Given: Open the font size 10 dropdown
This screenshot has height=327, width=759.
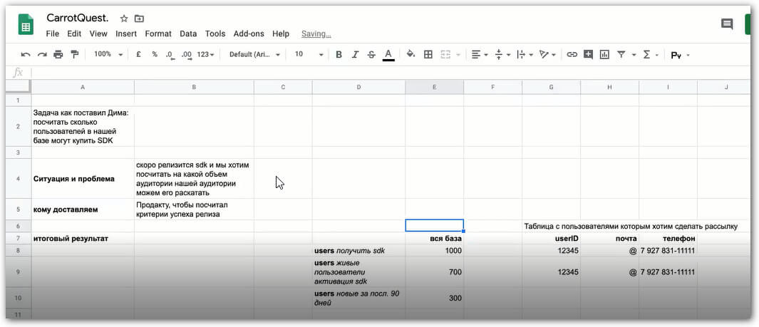Looking at the screenshot, I should pyautogui.click(x=309, y=55).
